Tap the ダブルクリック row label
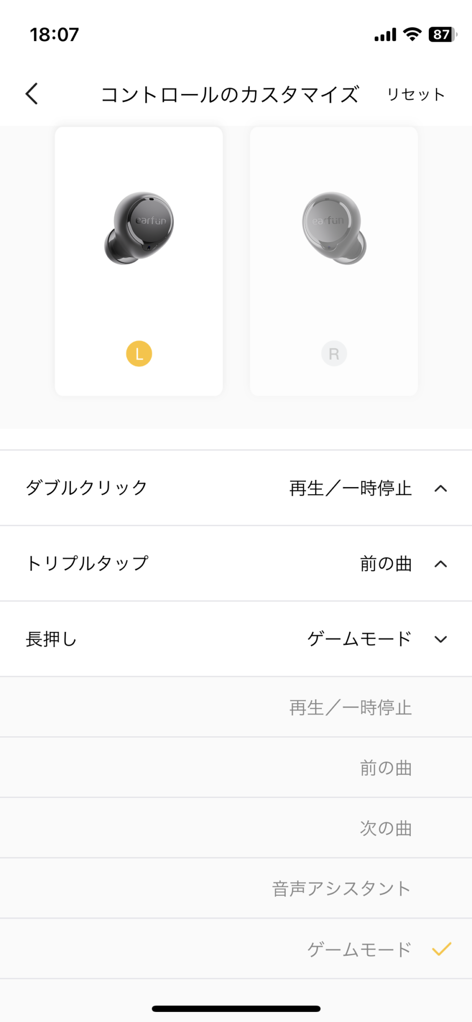Viewport: 472px width, 1022px height. [x=86, y=488]
